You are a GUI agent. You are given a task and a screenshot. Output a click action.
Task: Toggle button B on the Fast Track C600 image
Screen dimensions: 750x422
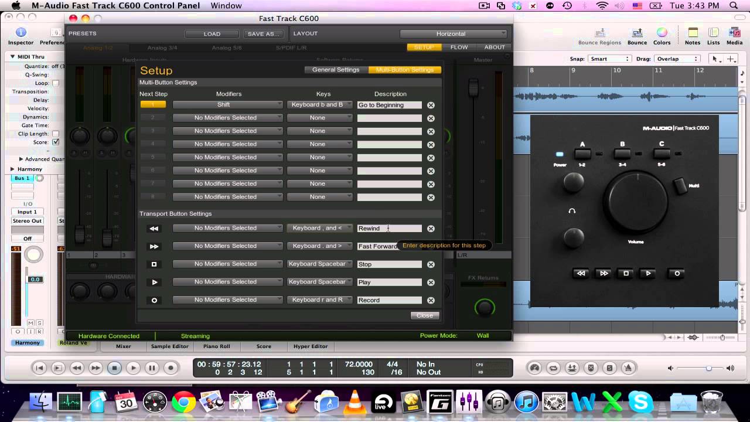click(x=622, y=155)
